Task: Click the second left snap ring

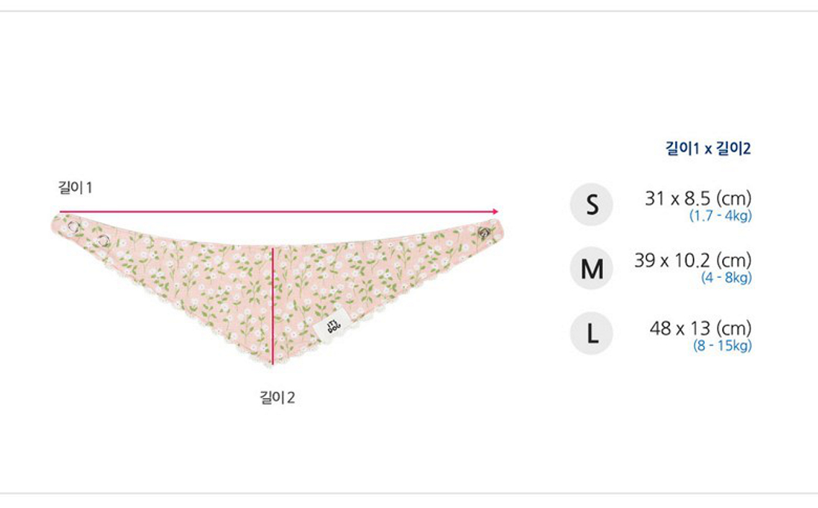Action: [x=103, y=241]
